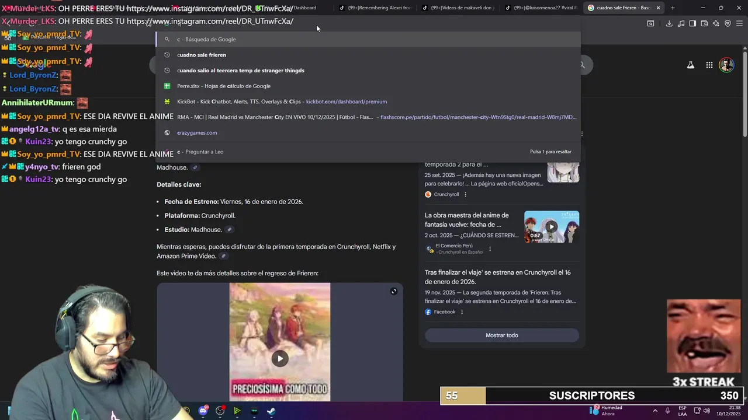Open the El Comercio Perú source link
Image resolution: width=748 pixels, height=420 pixels.
pyautogui.click(x=455, y=249)
